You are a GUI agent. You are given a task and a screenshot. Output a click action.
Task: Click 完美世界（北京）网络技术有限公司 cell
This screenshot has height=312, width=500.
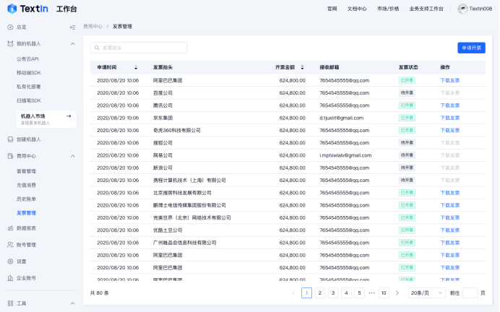point(192,217)
